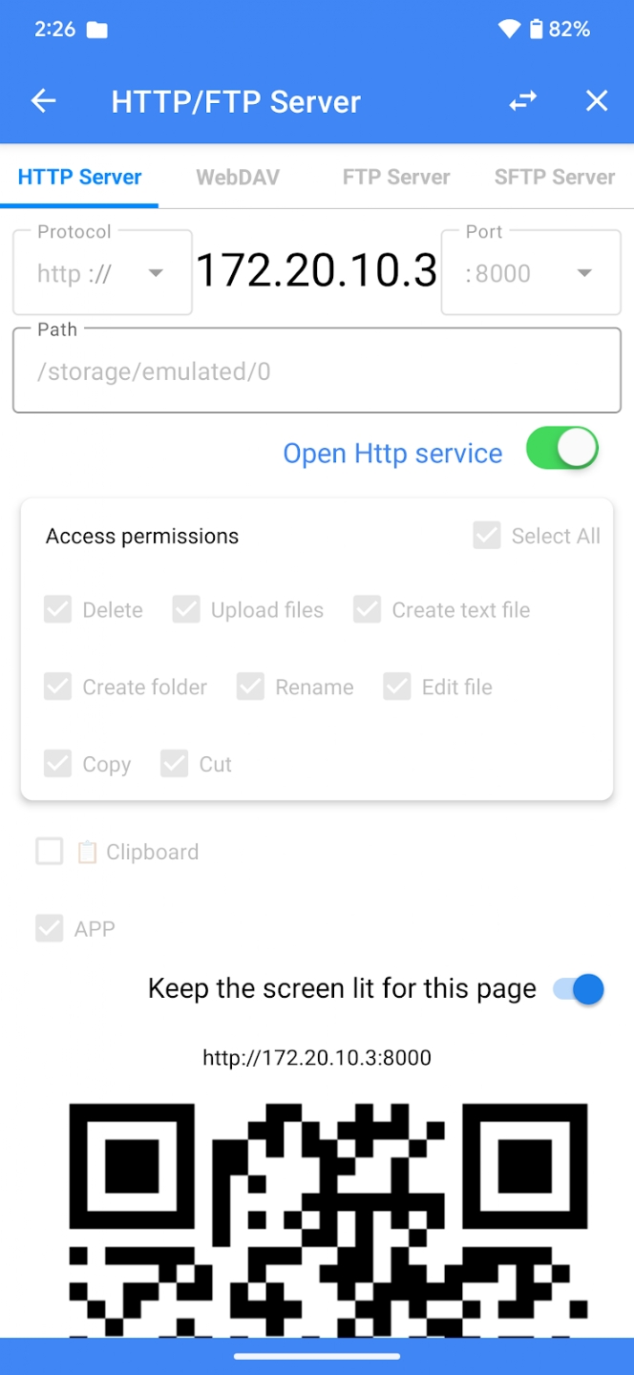The image size is (634, 1375).
Task: Turn off the Open Http service switch
Action: (x=561, y=449)
